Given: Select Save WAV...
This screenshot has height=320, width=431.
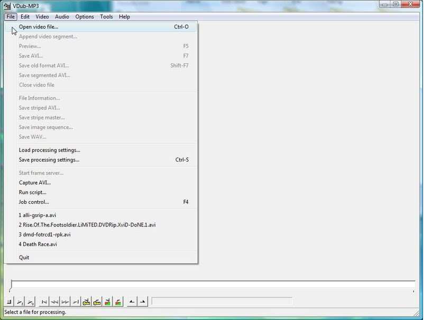Looking at the screenshot, I should coord(101,137).
